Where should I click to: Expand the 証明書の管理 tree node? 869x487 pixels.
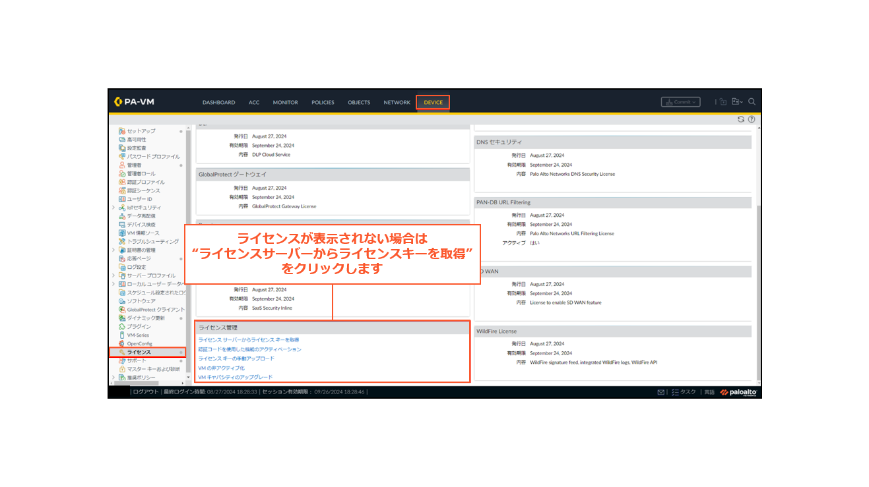pos(113,250)
